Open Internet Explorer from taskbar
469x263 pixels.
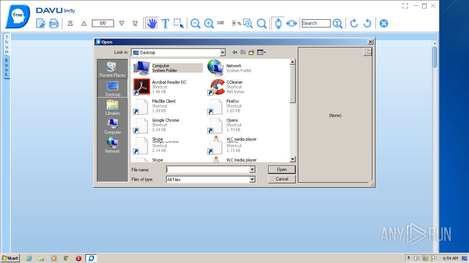coord(29,258)
